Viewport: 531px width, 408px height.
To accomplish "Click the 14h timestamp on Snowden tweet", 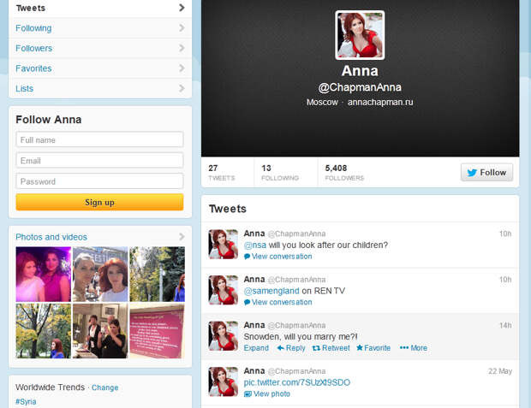I will 505,325.
